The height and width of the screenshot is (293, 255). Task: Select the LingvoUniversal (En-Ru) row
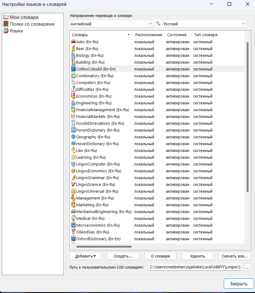tap(157, 191)
